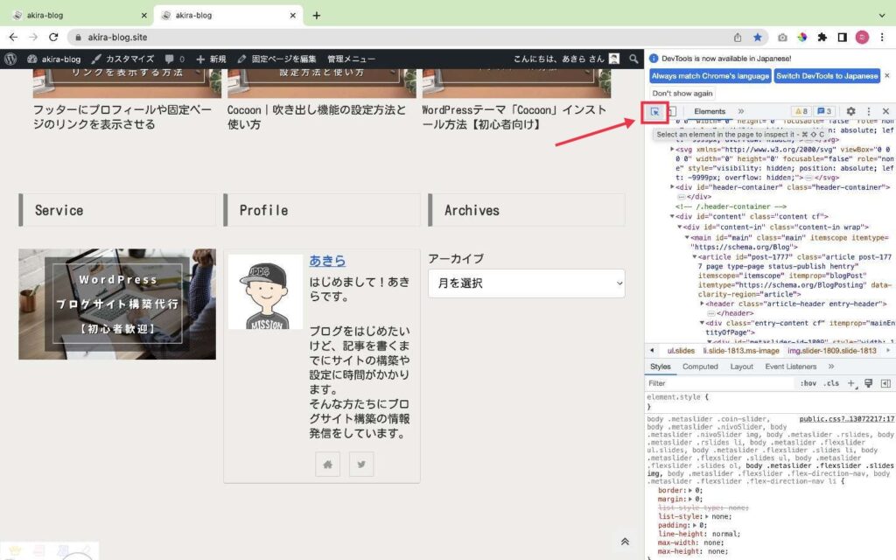Select ul.slides in the breadcrumb
896x560 pixels.
[681, 351]
